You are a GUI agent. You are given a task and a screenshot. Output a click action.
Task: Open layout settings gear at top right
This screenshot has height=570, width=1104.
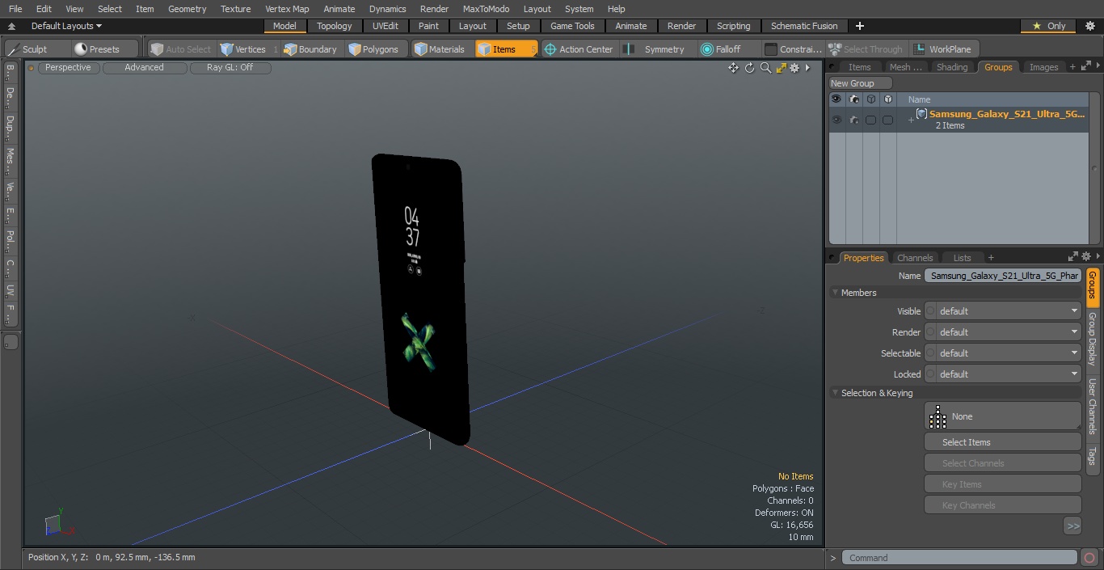[1089, 26]
